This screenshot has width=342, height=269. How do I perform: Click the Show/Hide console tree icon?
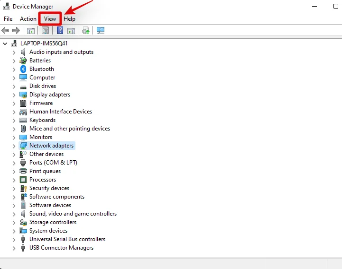(31, 31)
